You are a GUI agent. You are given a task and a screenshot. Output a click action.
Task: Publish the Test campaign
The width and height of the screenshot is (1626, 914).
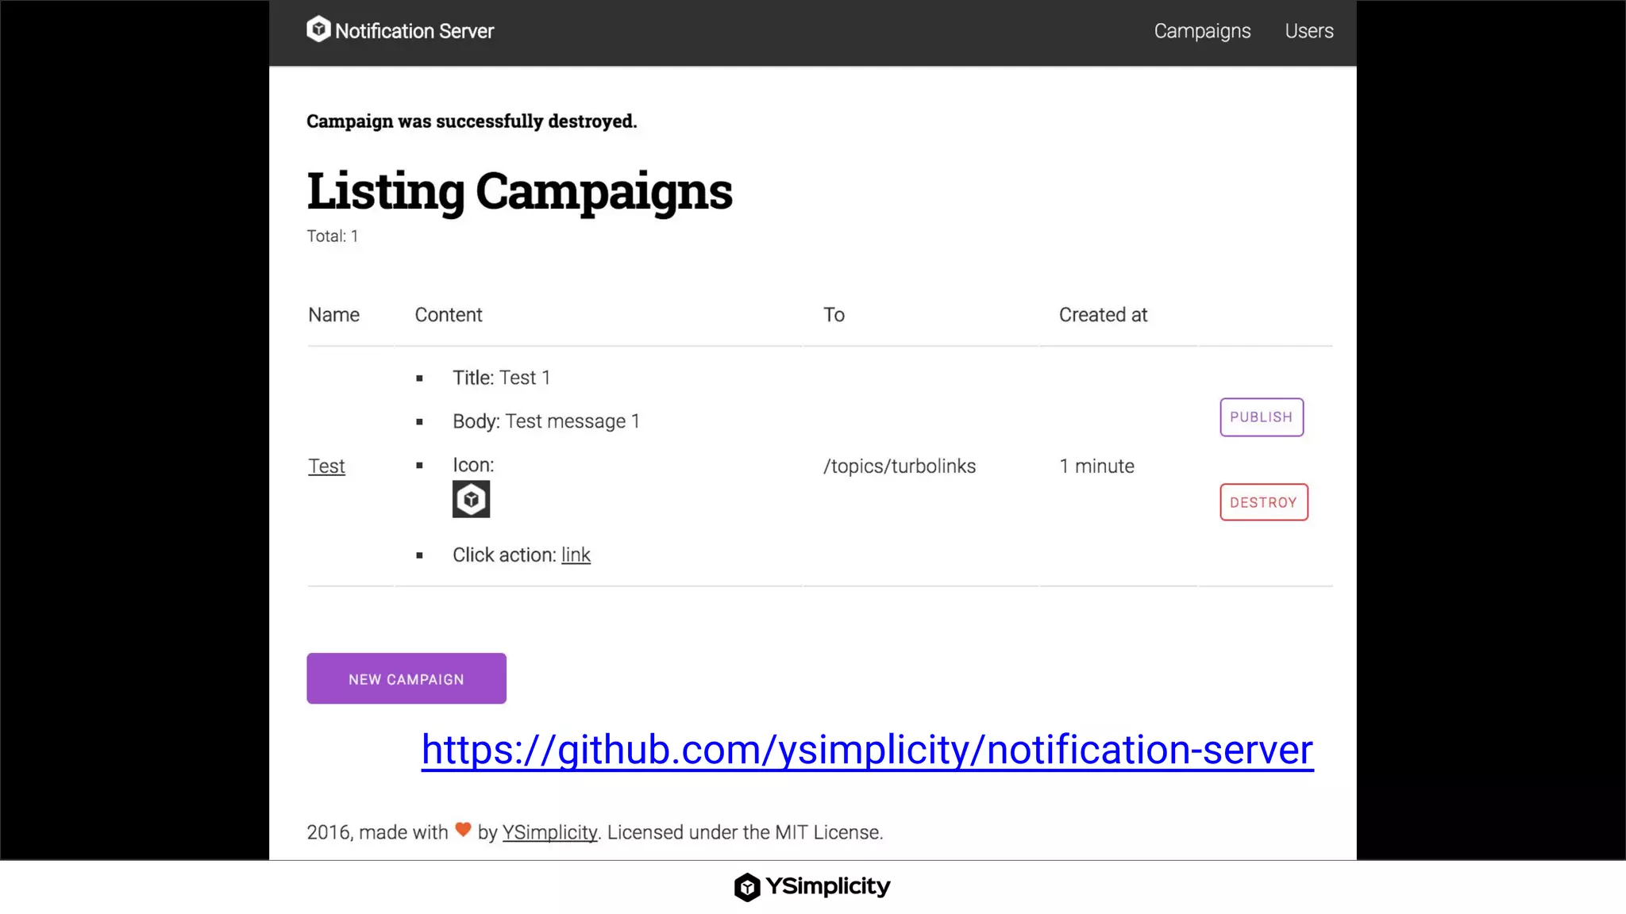point(1262,417)
